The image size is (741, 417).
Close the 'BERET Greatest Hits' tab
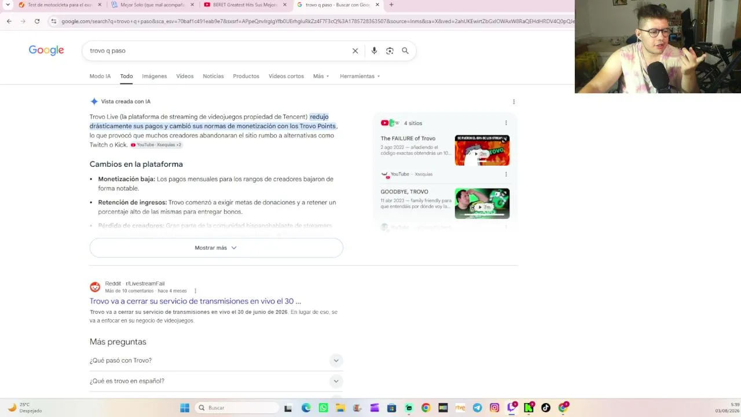pos(285,5)
